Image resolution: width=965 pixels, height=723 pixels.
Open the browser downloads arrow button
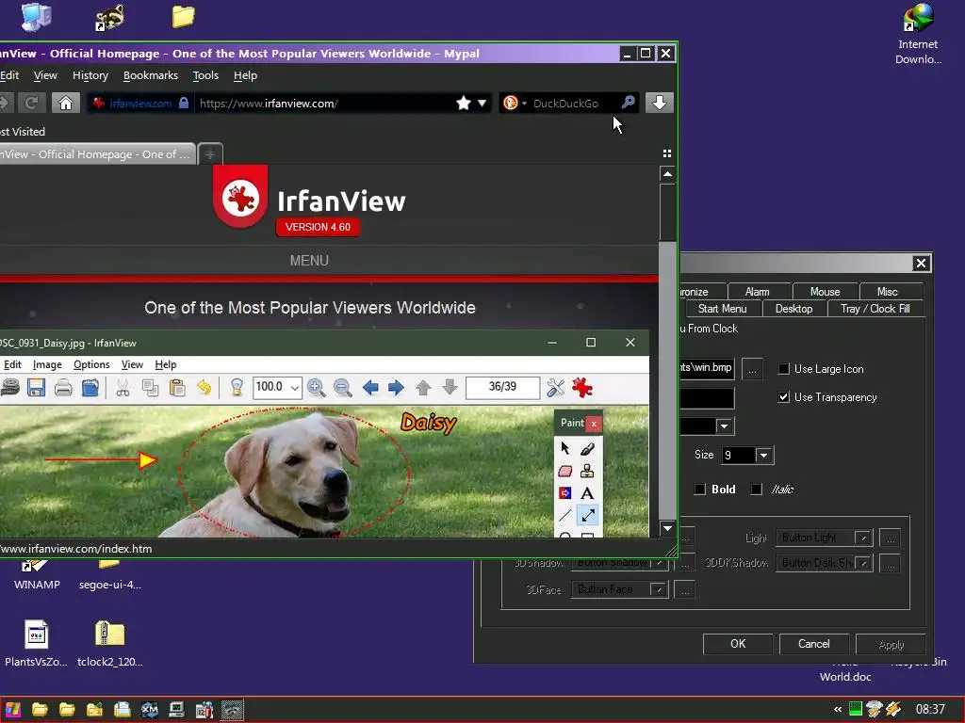point(659,103)
